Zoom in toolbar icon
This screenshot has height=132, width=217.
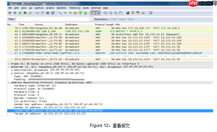[105, 13]
